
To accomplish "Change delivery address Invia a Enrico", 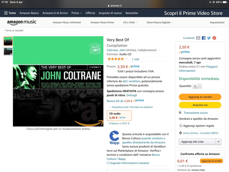I will tap(201, 133).
